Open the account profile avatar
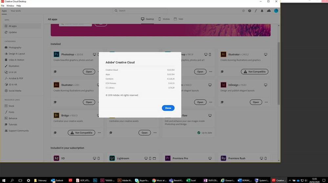 tap(276, 11)
